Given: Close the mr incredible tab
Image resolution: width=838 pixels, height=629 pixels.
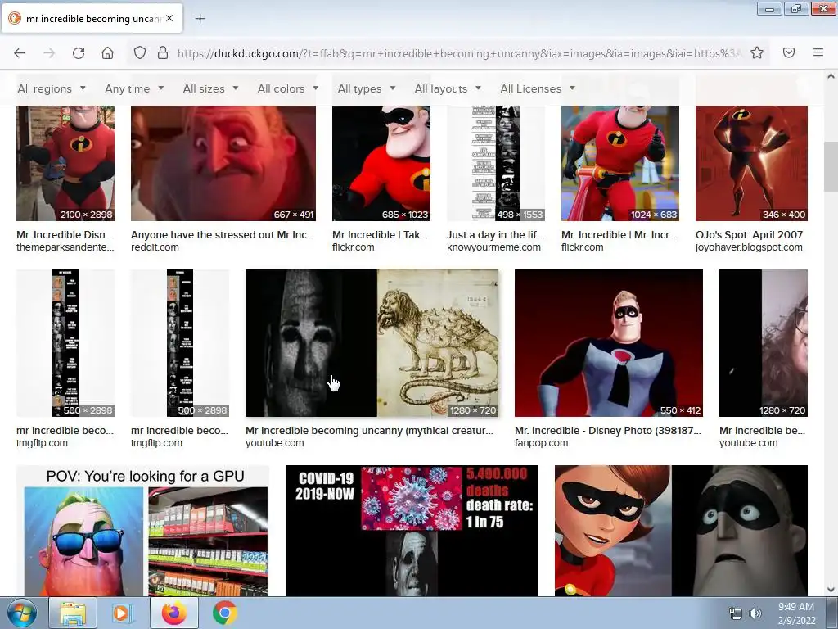Looking at the screenshot, I should 169,18.
